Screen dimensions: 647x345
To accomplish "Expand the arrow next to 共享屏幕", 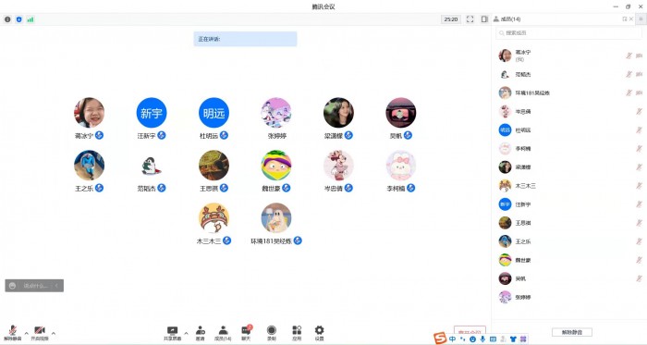I will click(x=186, y=333).
